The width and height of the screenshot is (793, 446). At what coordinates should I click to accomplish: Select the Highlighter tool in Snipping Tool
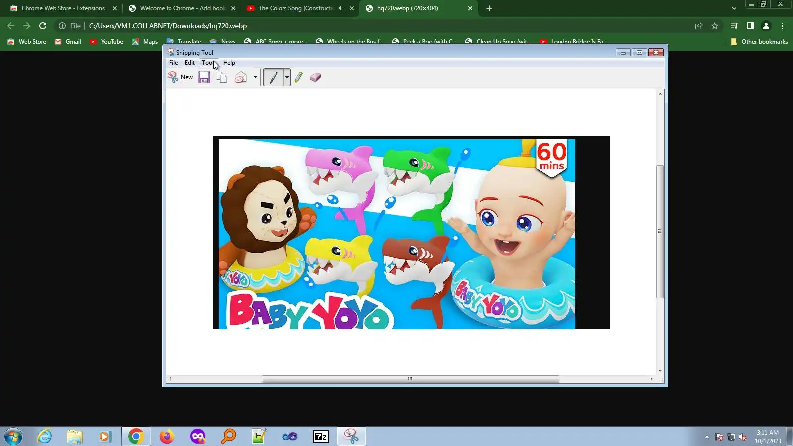298,77
